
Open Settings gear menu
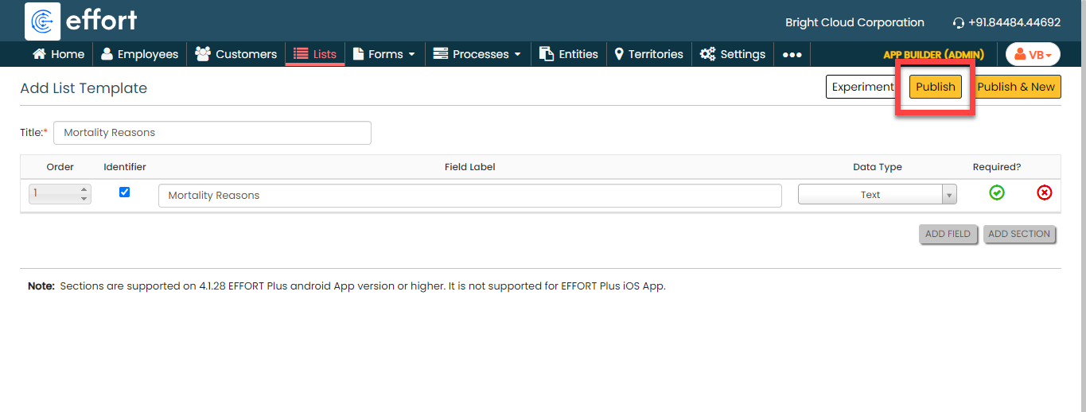pyautogui.click(x=733, y=54)
